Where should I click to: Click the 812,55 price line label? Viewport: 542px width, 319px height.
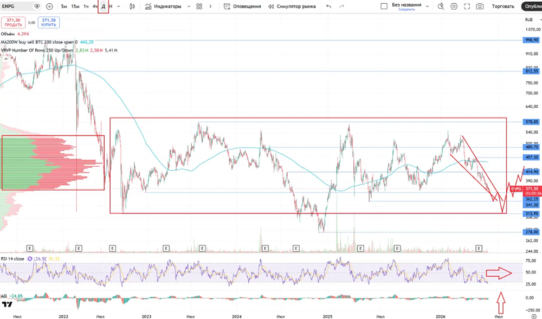click(531, 71)
